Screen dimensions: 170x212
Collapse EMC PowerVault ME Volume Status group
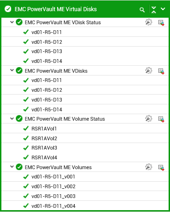pos(12,119)
